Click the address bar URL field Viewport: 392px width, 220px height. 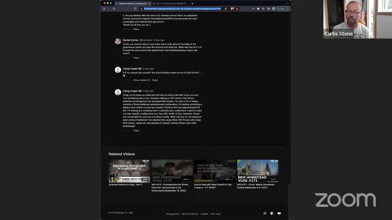click(x=182, y=9)
